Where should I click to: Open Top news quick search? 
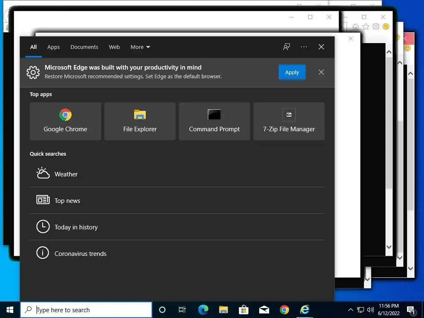click(177, 200)
